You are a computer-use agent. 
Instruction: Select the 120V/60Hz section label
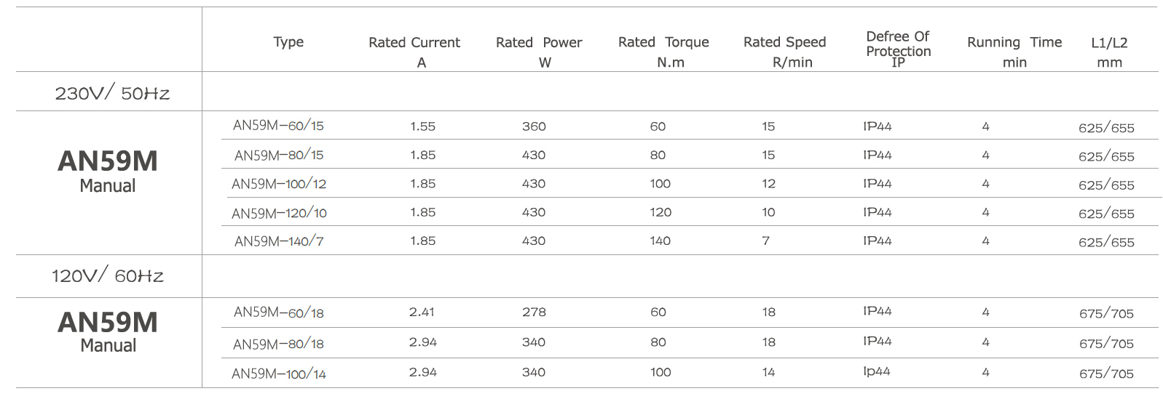coord(108,275)
